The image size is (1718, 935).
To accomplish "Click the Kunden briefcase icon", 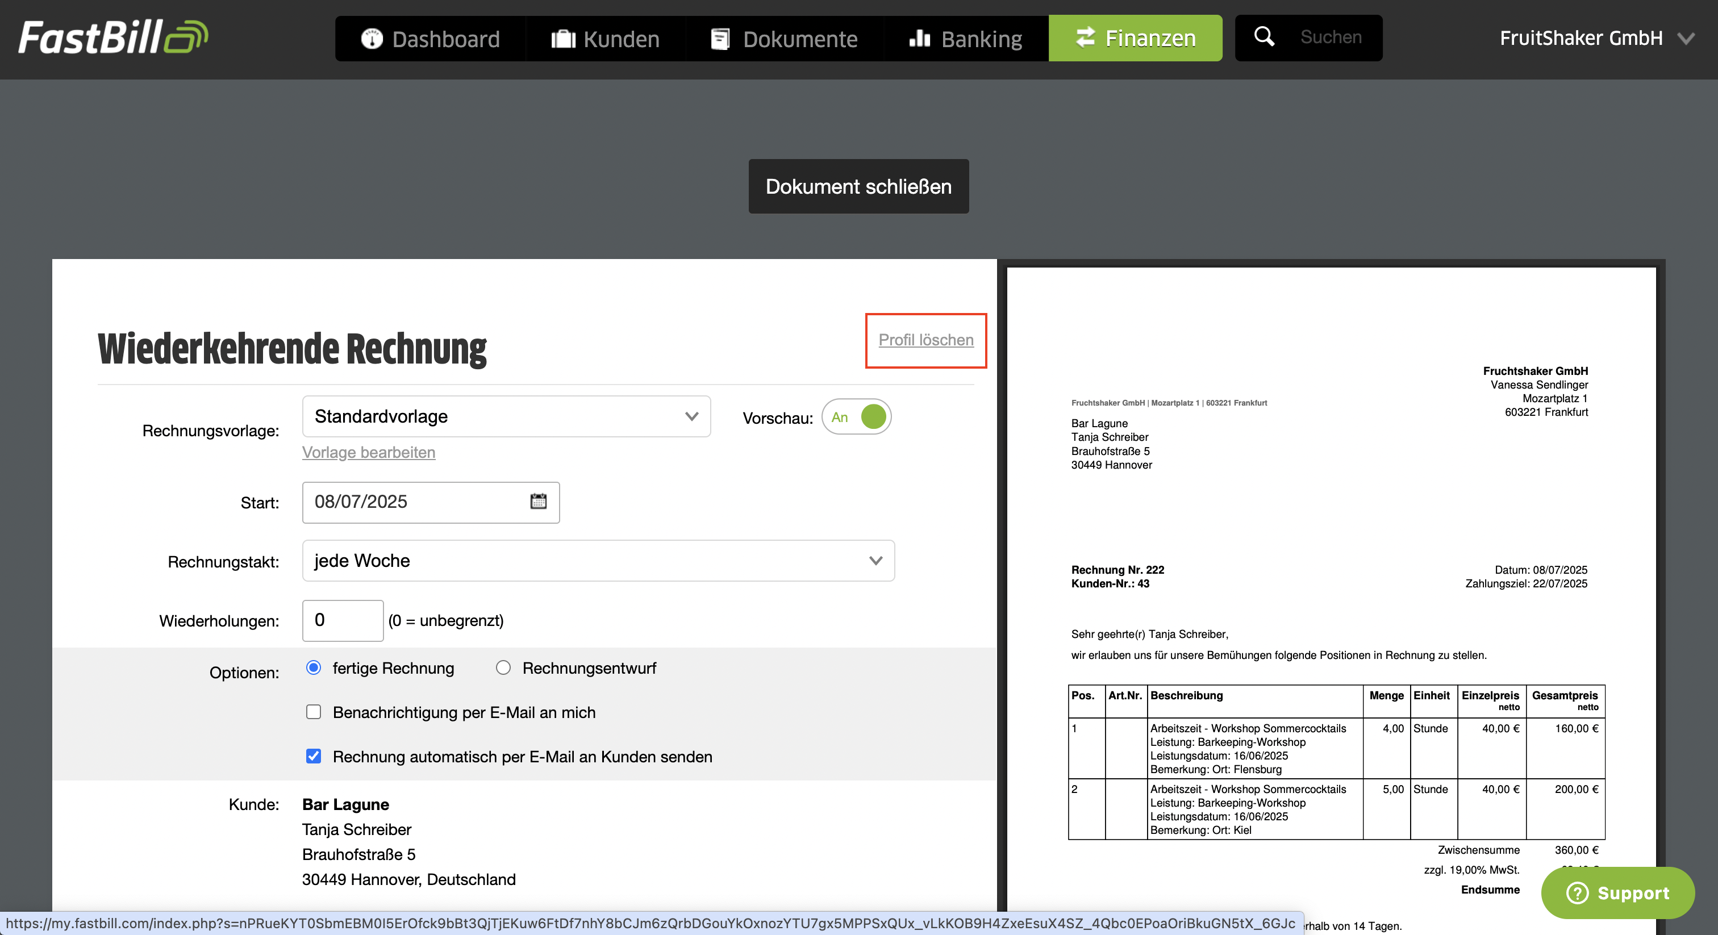I will tap(563, 39).
